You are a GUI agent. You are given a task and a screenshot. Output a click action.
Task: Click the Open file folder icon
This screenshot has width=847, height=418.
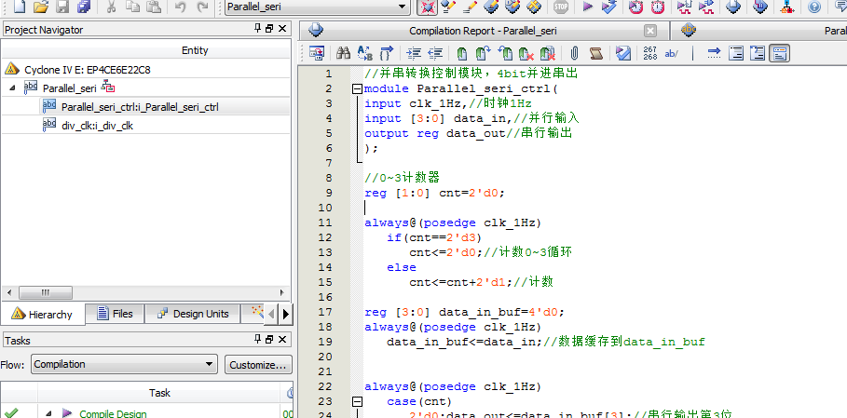(40, 7)
